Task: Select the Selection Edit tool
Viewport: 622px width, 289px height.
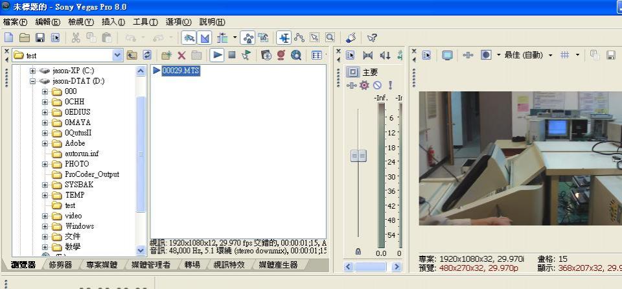Action: pyautogui.click(x=315, y=38)
